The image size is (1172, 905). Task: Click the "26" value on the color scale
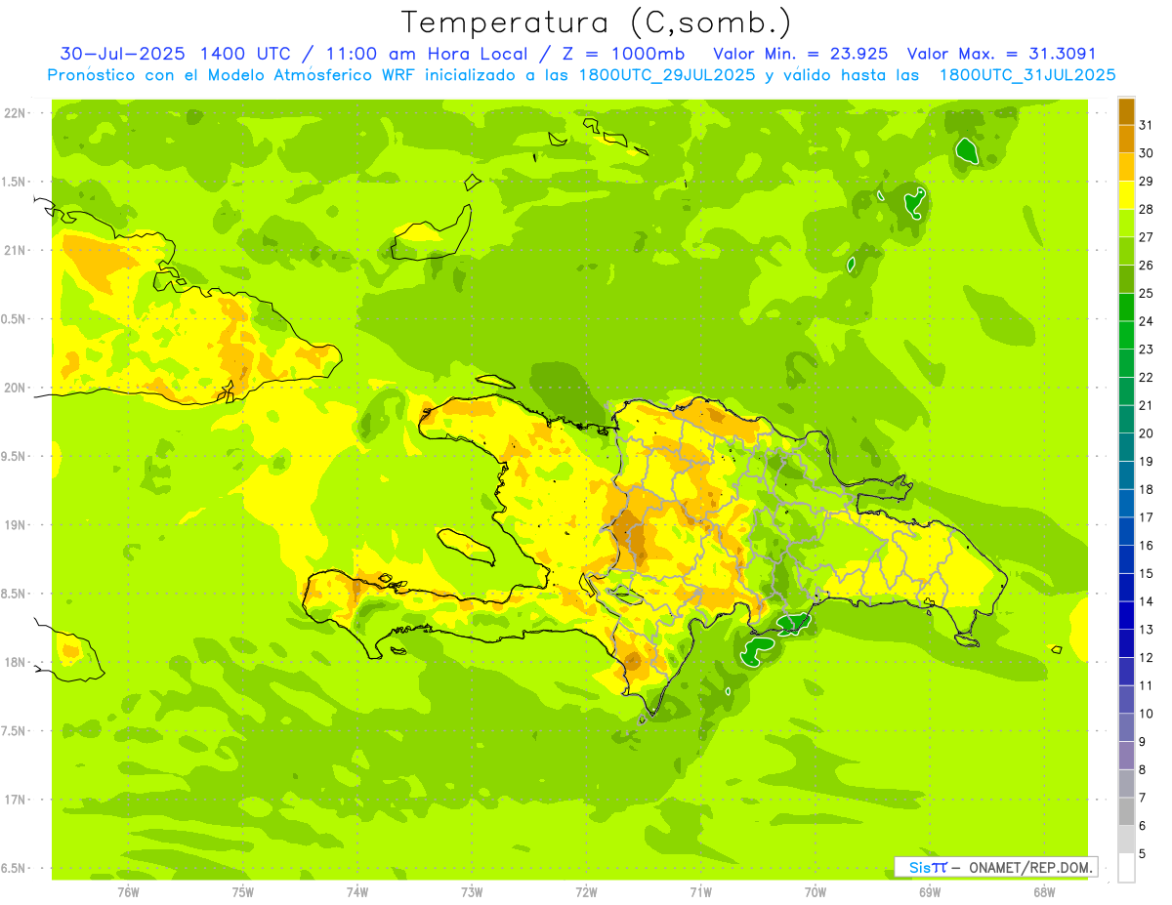1147,265
